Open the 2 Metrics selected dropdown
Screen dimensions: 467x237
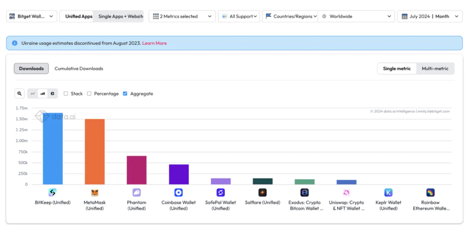pos(182,16)
